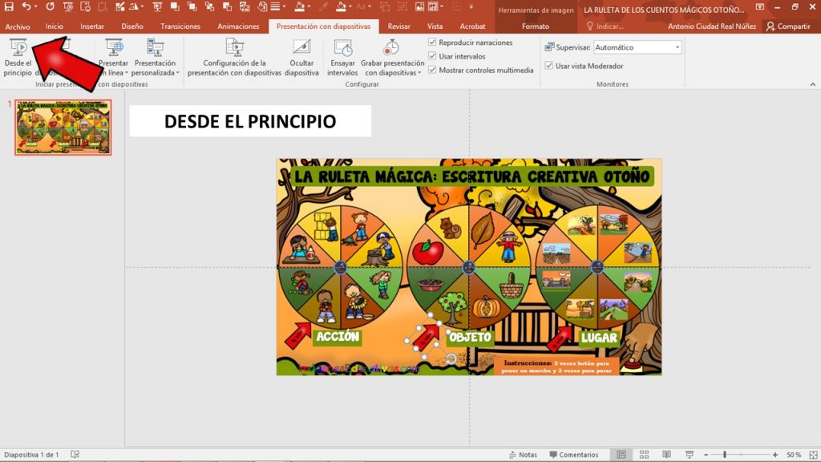Switch to the Transiciones tab
Screen dimensions: 821x462
tap(180, 26)
